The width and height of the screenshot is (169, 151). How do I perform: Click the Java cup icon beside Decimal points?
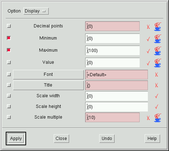tap(158, 27)
